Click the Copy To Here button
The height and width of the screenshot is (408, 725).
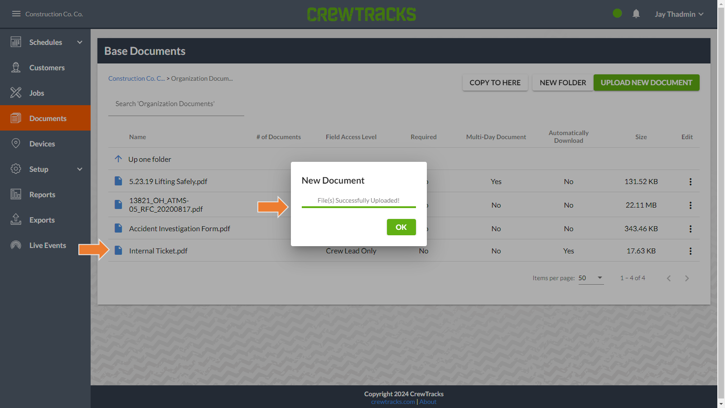[495, 83]
